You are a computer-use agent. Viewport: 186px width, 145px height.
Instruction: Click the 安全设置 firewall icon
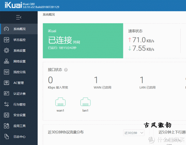[x=7, y=115]
